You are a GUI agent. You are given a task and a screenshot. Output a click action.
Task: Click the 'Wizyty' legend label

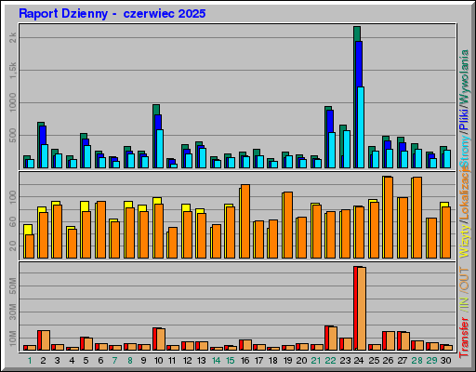coord(465,241)
